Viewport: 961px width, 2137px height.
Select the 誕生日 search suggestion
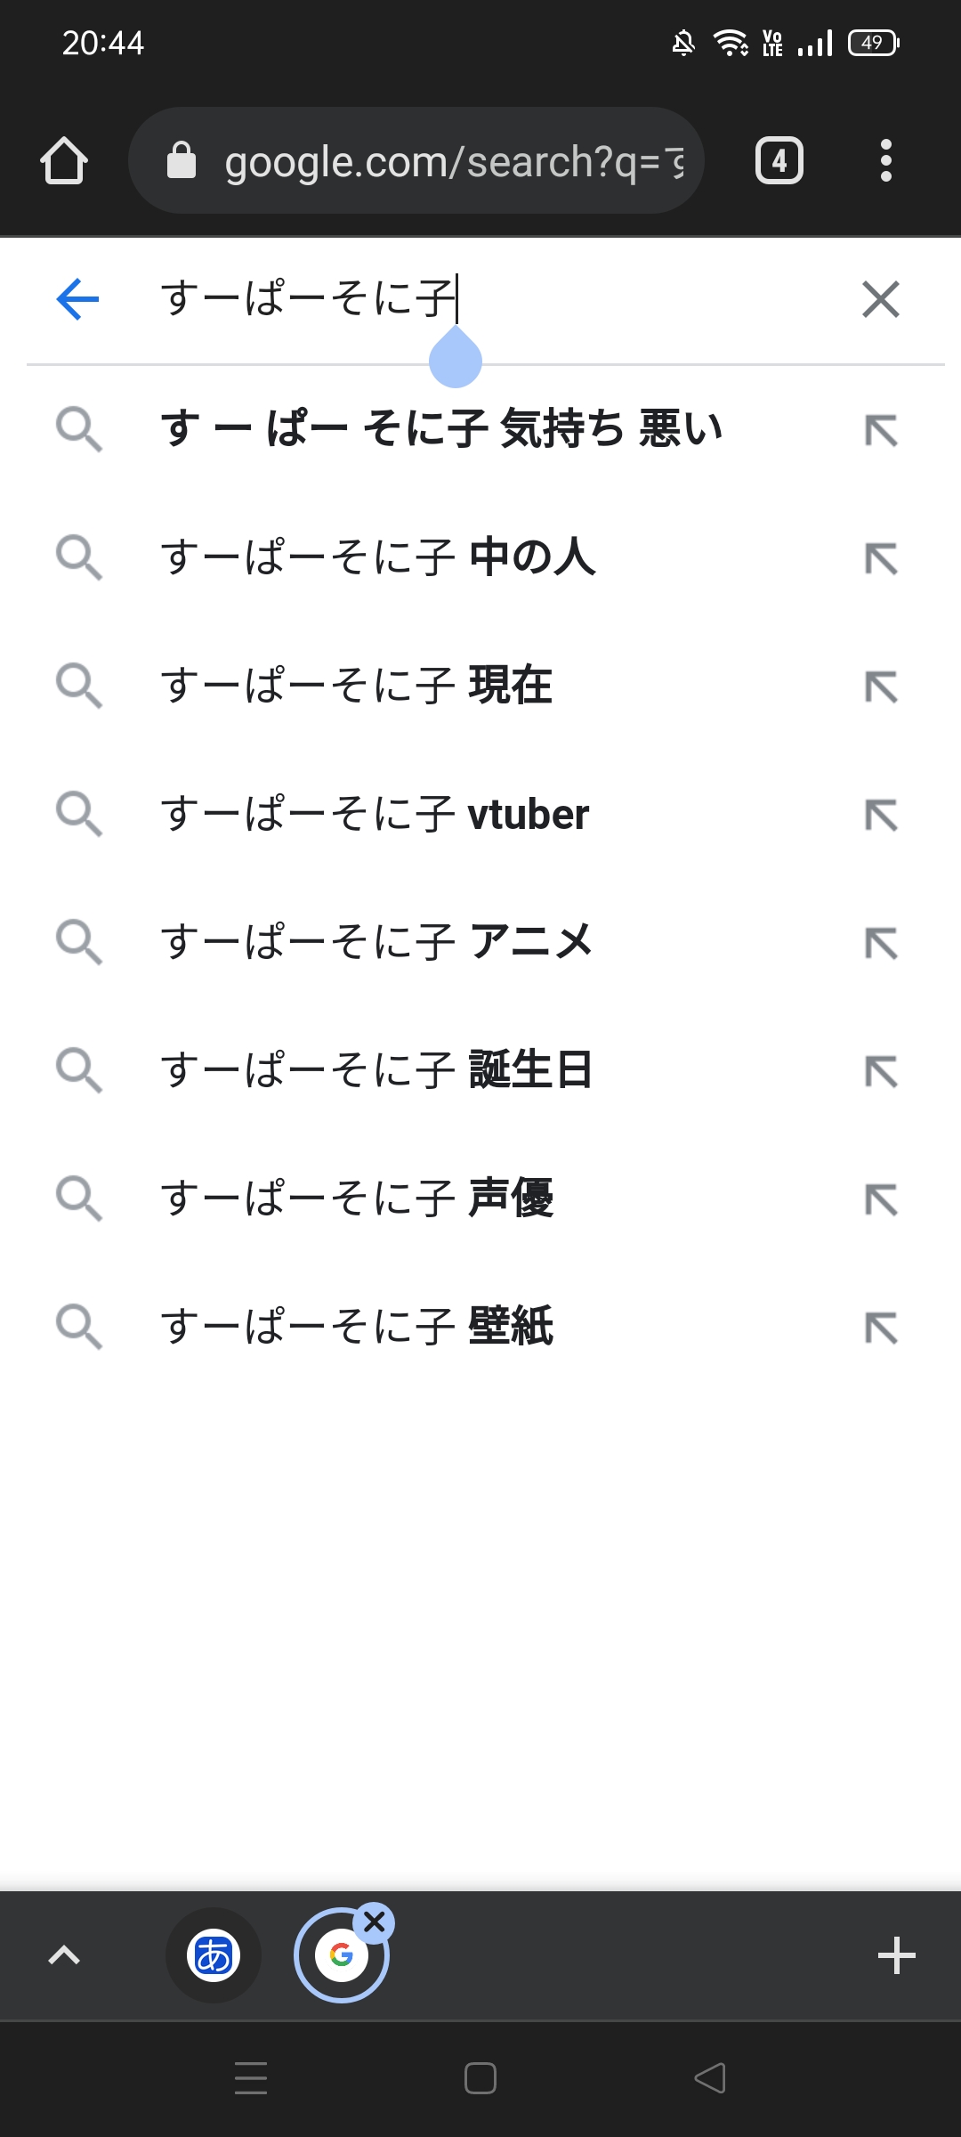click(376, 1070)
